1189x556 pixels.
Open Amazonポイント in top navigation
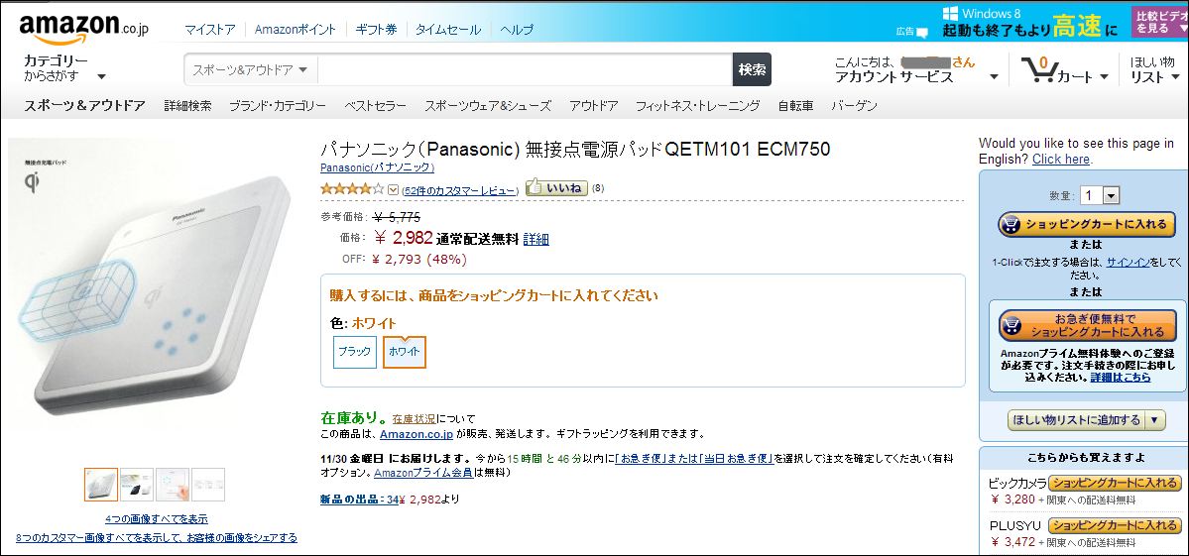pos(296,30)
